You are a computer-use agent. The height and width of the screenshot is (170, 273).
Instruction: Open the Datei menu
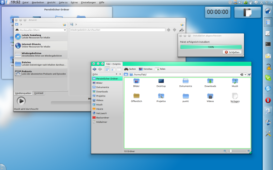tap(25, 2)
